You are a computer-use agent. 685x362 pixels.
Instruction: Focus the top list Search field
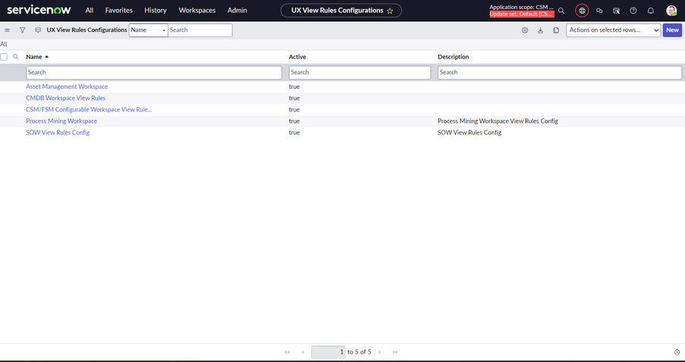click(x=200, y=30)
